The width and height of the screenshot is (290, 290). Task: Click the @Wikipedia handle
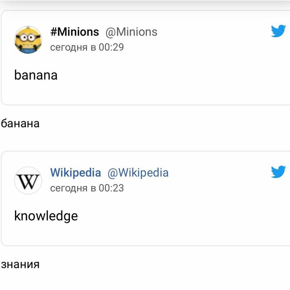tap(138, 173)
